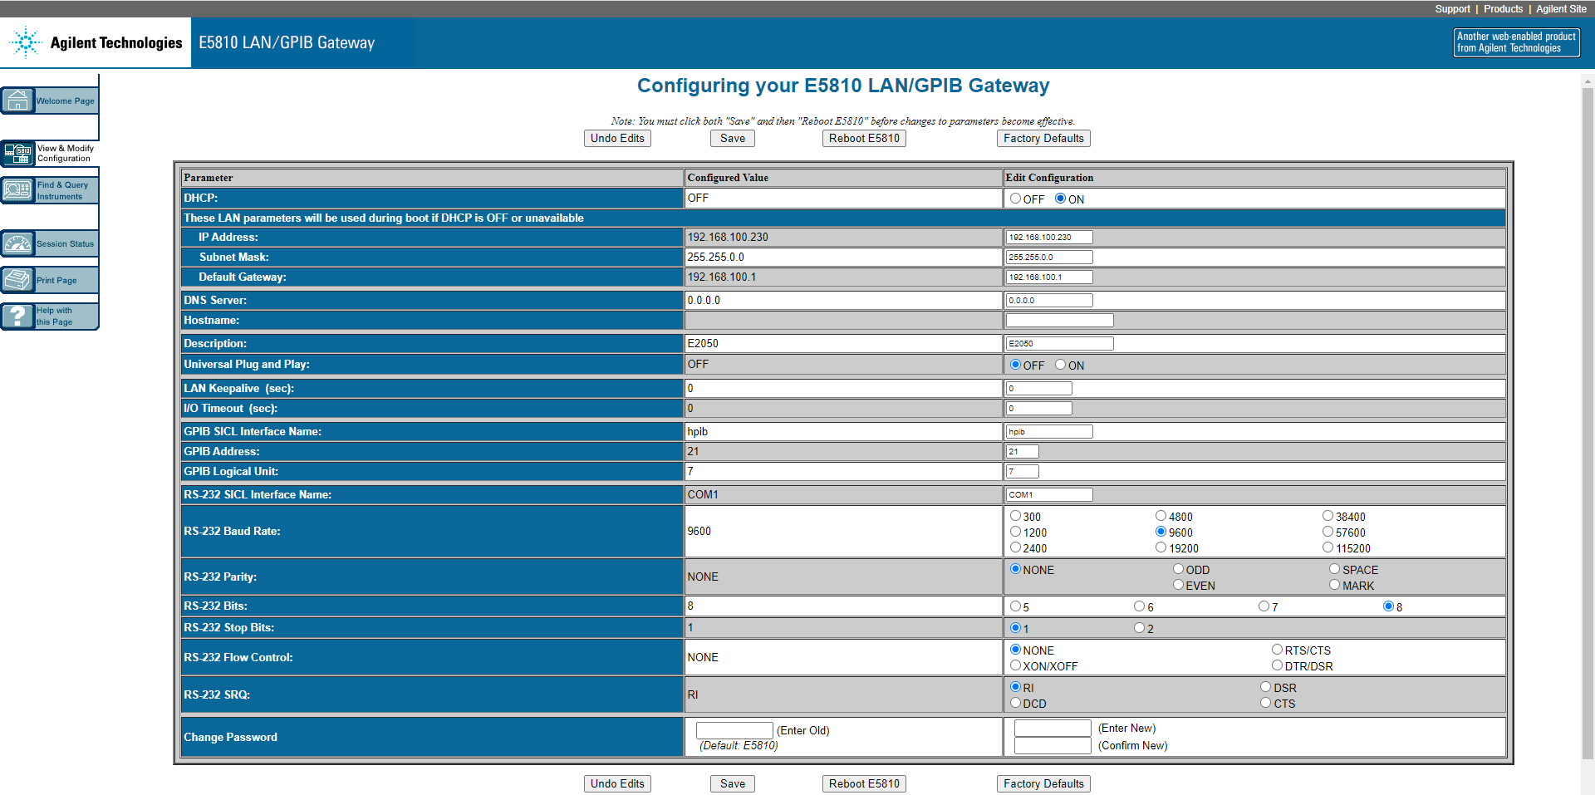1595x795 pixels.
Task: Choose XON/XOFF flow control
Action: pos(1015,665)
